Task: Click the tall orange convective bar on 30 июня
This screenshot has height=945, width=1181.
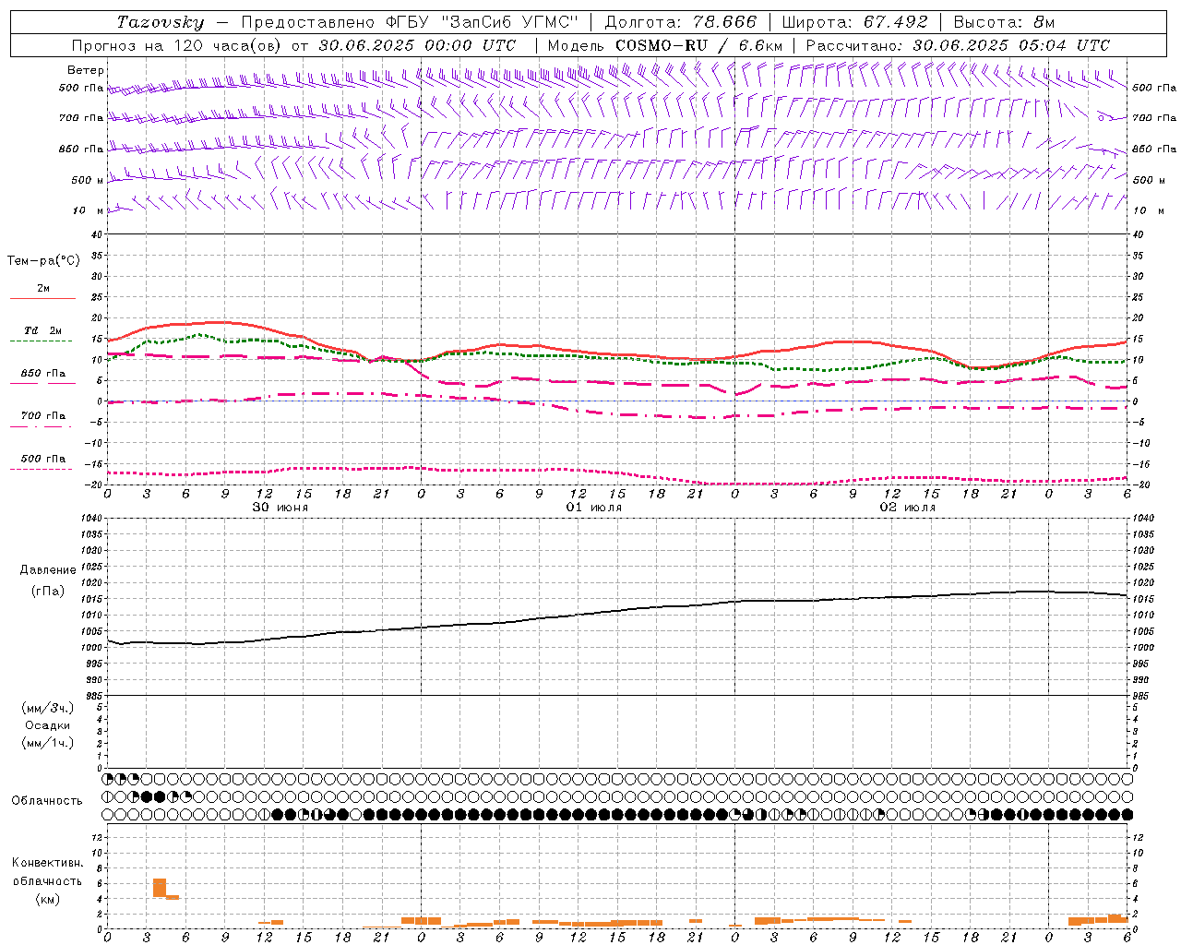Action: pos(160,888)
